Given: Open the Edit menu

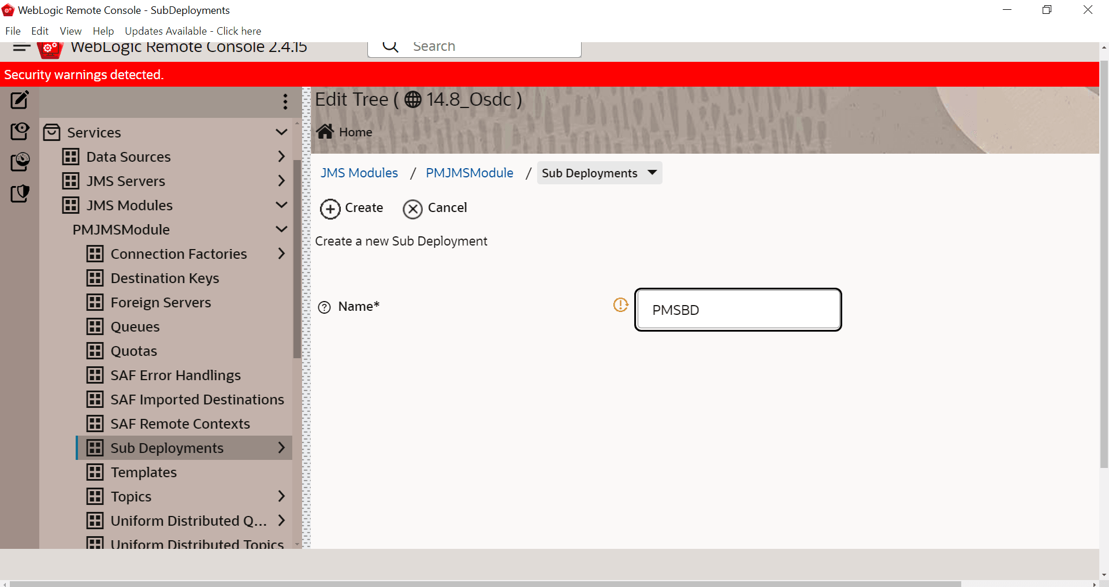Looking at the screenshot, I should (40, 31).
